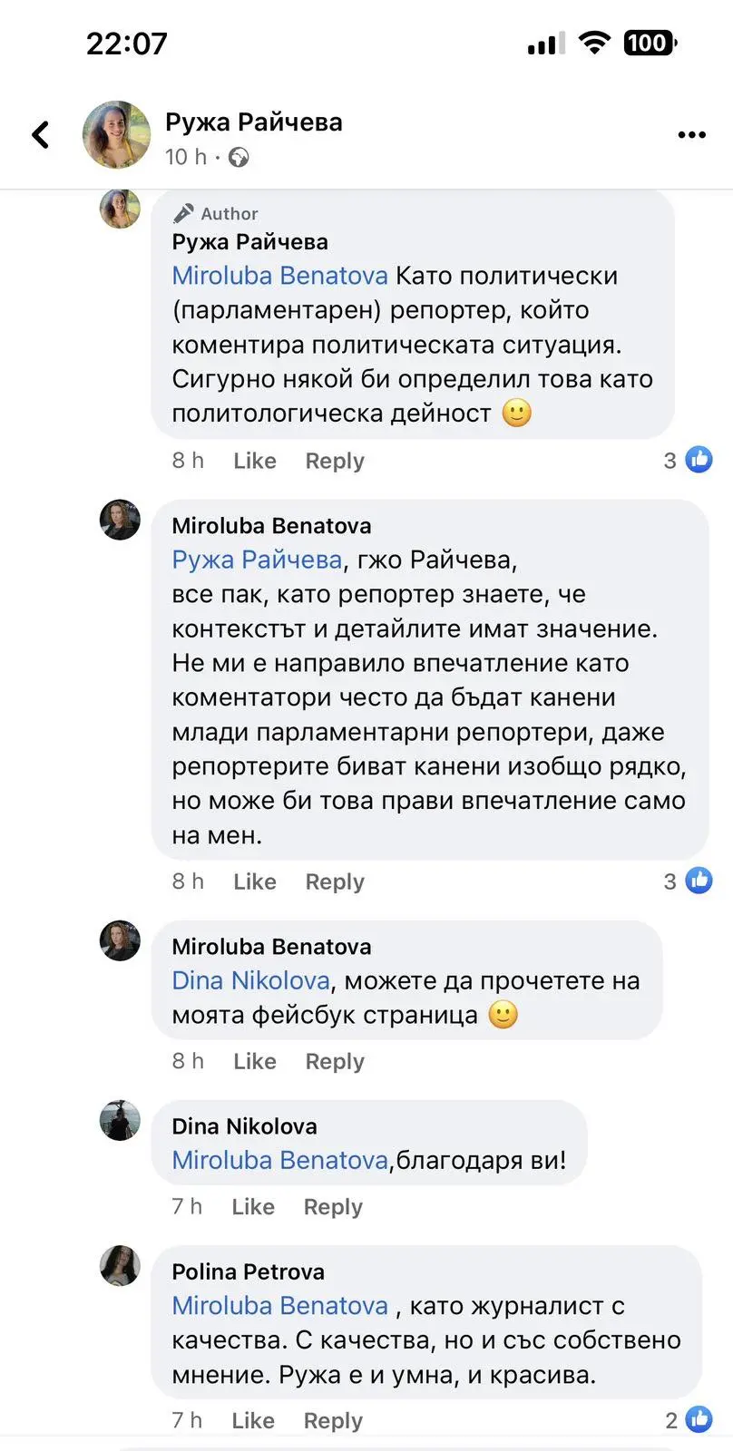Tap like reaction icon on Miroluba's long comment
Viewport: 733px width, 1451px height.
click(699, 881)
